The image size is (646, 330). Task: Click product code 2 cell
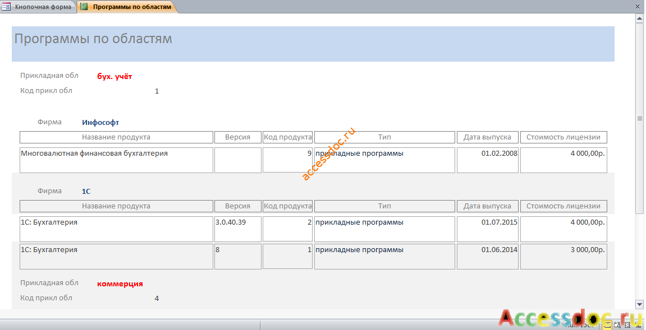[287, 229]
